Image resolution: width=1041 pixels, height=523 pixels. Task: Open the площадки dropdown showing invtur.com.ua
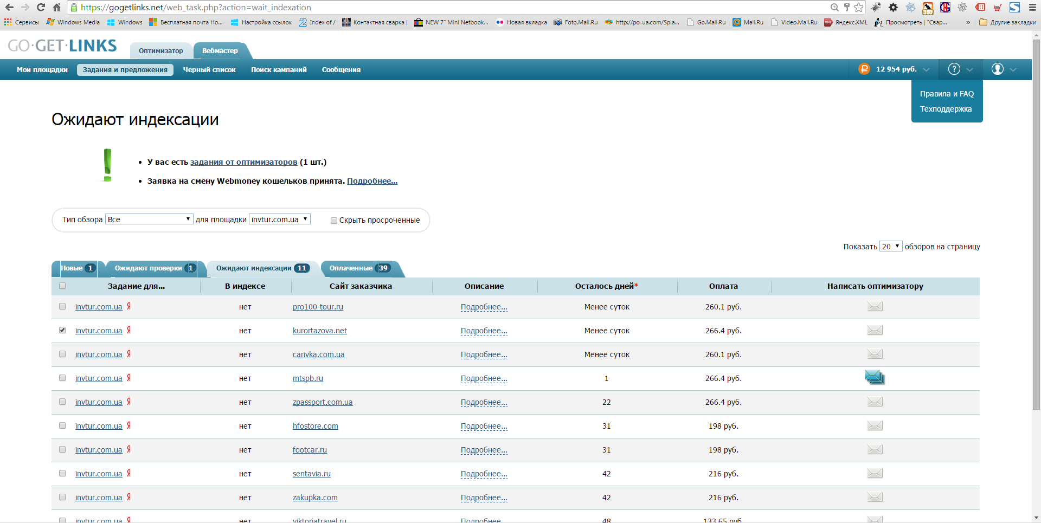tap(280, 219)
